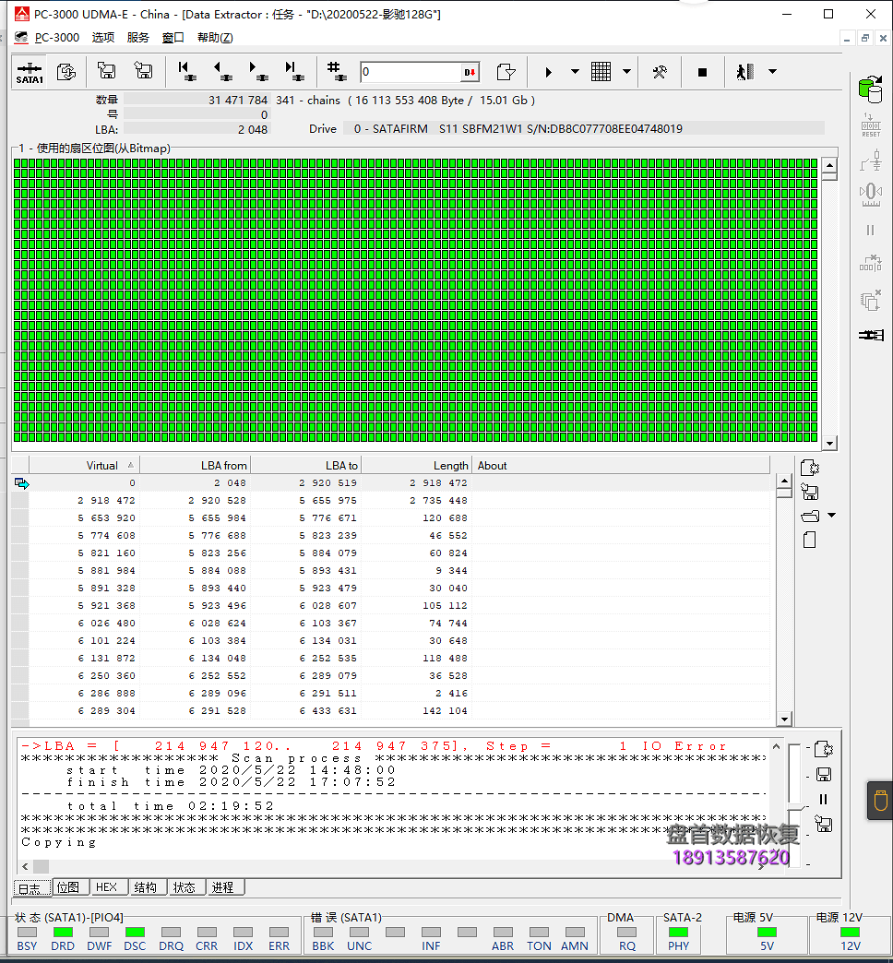This screenshot has width=893, height=963.
Task: Click the new gear document icon beside chain table
Action: coord(810,468)
